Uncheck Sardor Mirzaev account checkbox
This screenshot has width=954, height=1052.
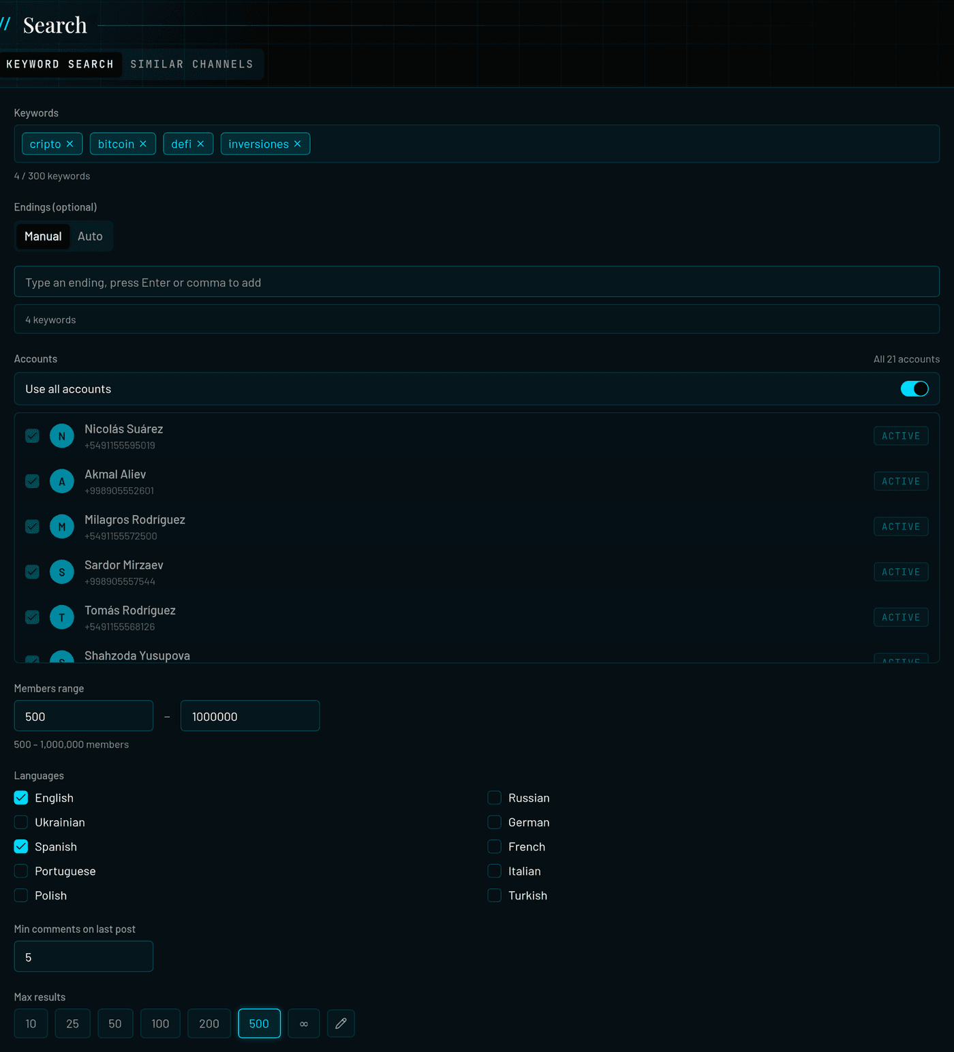point(32,572)
